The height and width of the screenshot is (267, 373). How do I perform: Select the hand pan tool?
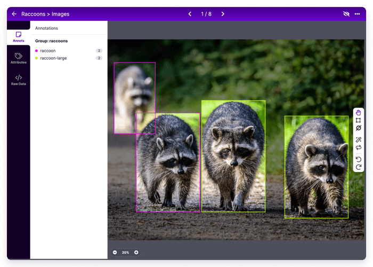coord(359,113)
